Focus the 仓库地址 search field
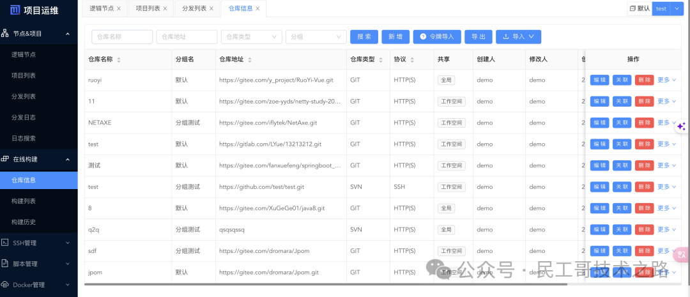Viewport: 690px width, 297px height. point(187,37)
